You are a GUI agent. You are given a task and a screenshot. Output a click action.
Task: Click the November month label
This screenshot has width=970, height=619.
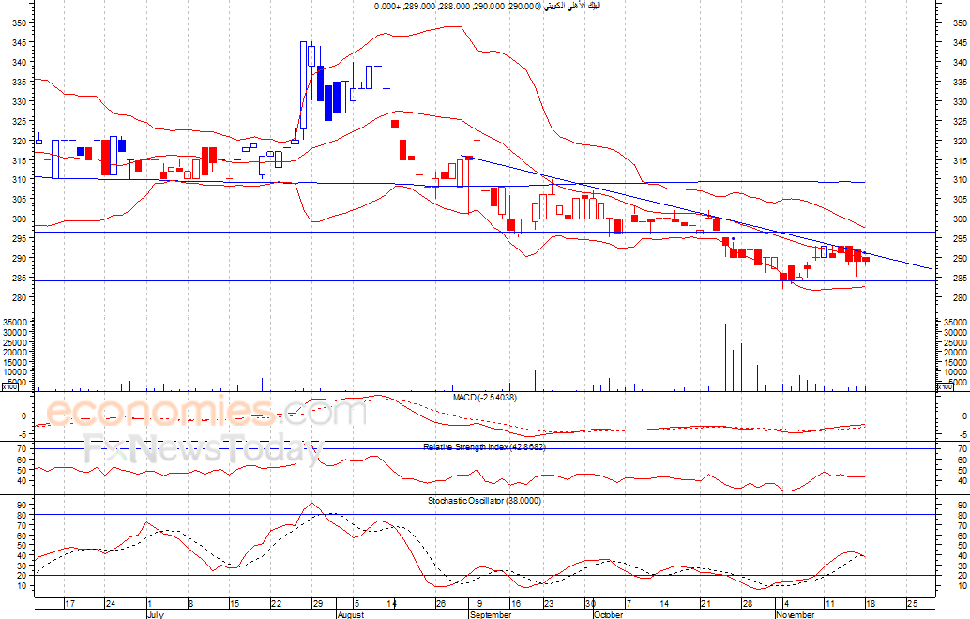(795, 614)
